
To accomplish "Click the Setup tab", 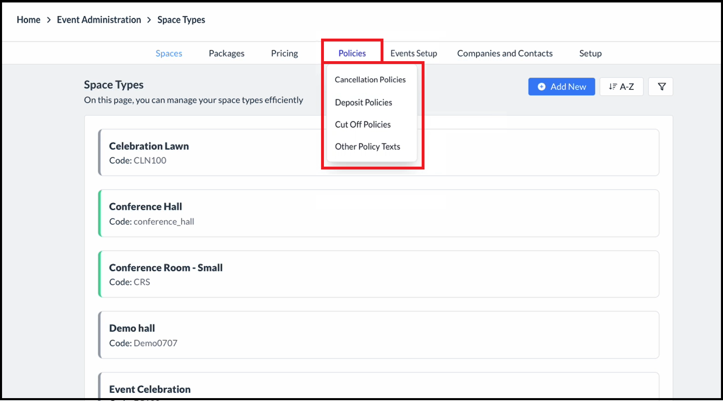I will pos(590,53).
